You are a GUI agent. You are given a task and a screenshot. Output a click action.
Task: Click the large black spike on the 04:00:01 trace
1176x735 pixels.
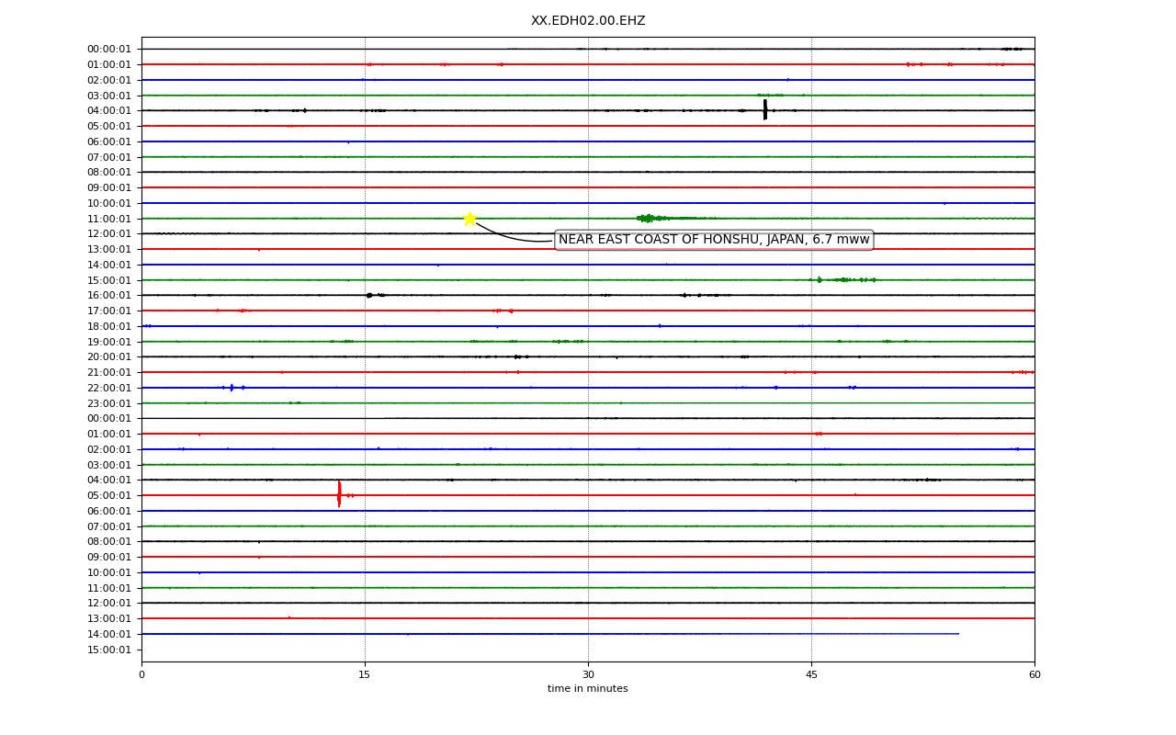click(x=764, y=110)
